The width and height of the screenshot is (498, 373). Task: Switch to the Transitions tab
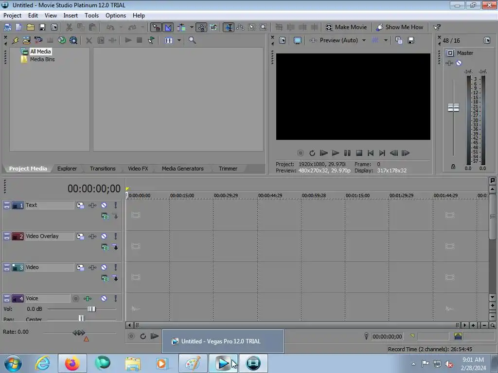103,169
